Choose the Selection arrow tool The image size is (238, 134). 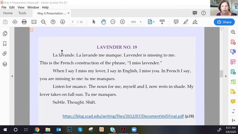coord(94,22)
